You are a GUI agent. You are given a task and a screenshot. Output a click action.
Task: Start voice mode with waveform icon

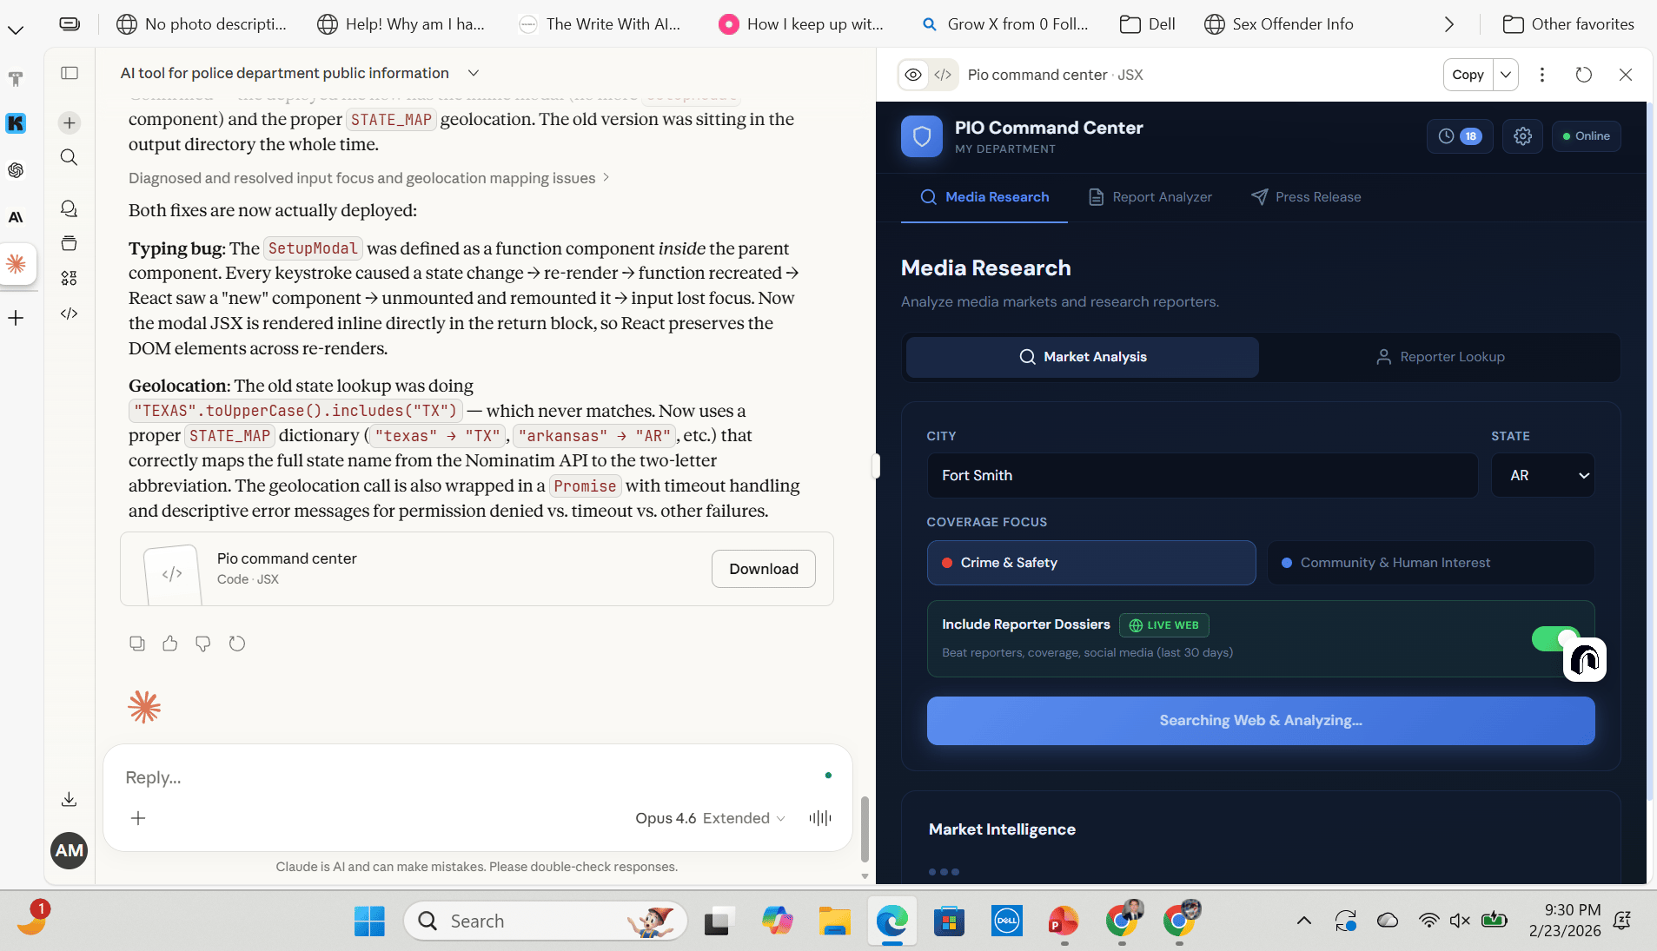820,818
